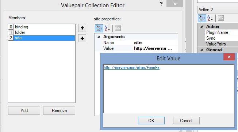
Task: Click the Add button
Action: click(x=24, y=111)
